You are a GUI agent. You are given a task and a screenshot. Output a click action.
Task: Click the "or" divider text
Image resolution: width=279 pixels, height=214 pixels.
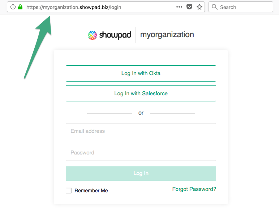pyautogui.click(x=141, y=113)
